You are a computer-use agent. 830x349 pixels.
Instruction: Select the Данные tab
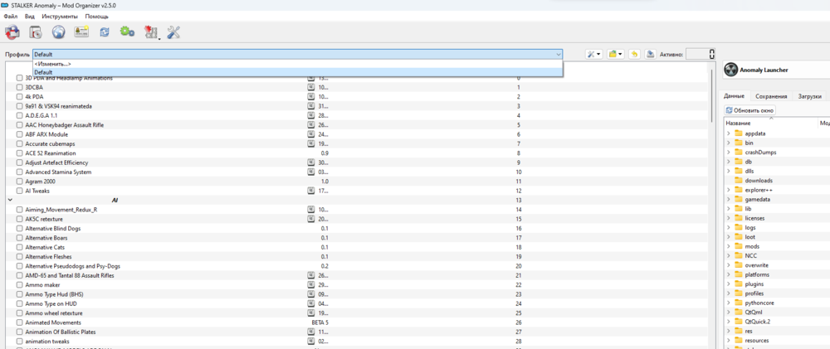[734, 96]
